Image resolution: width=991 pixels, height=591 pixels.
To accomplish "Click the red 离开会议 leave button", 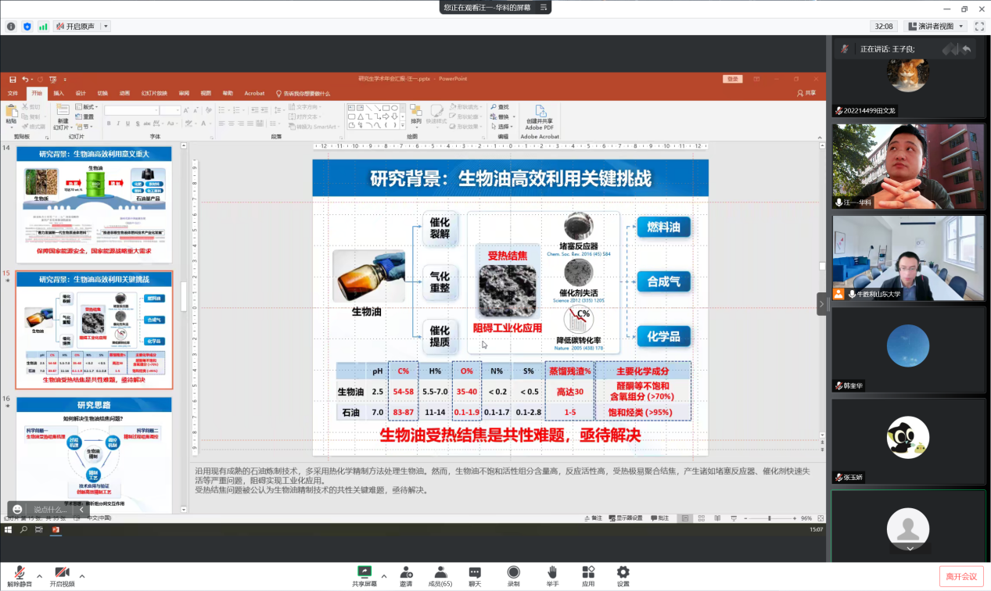I will point(961,576).
